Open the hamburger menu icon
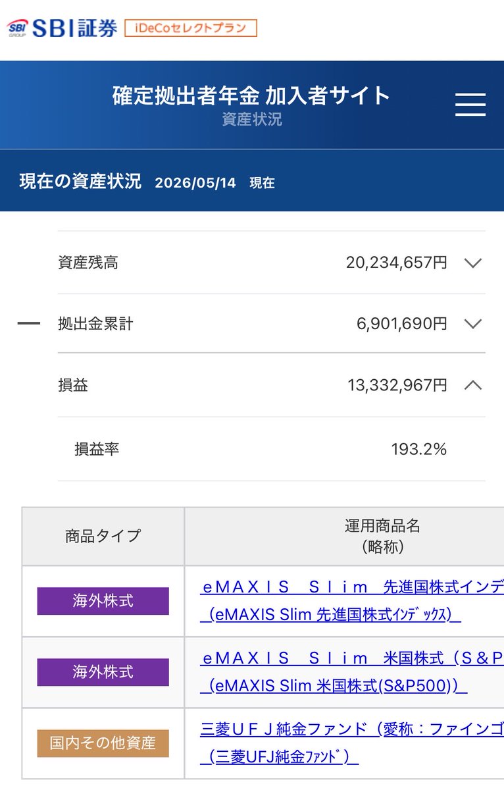This screenshot has height=790, width=504. (x=470, y=105)
